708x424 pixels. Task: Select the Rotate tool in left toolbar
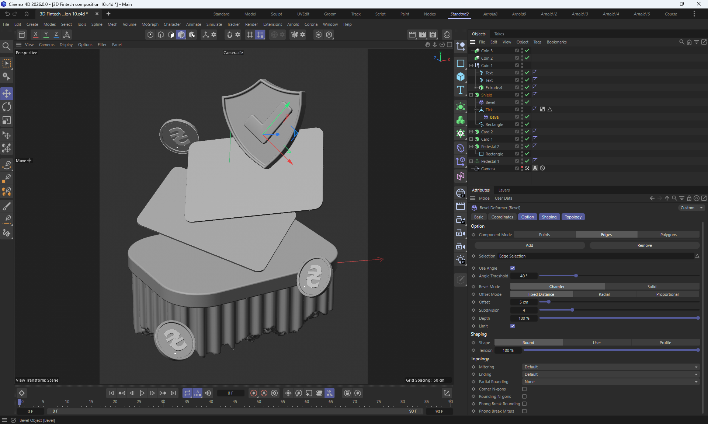pos(7,107)
